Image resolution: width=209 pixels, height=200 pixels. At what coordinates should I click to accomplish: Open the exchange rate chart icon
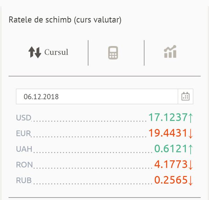tap(170, 52)
